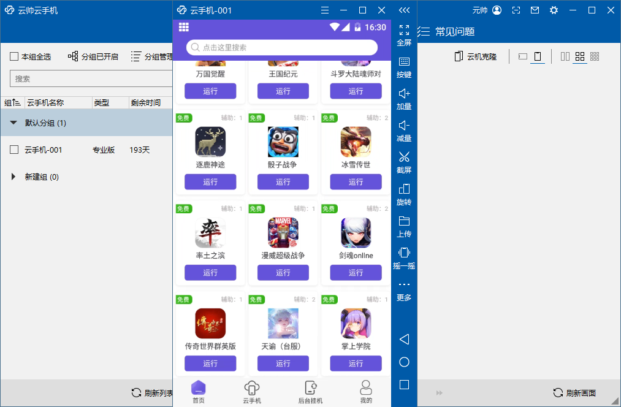Take a screenshot with 截屏 scissors icon
Viewport: 621px width, 407px height.
click(x=404, y=157)
